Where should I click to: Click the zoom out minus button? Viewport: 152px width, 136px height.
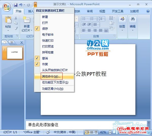point(110,132)
